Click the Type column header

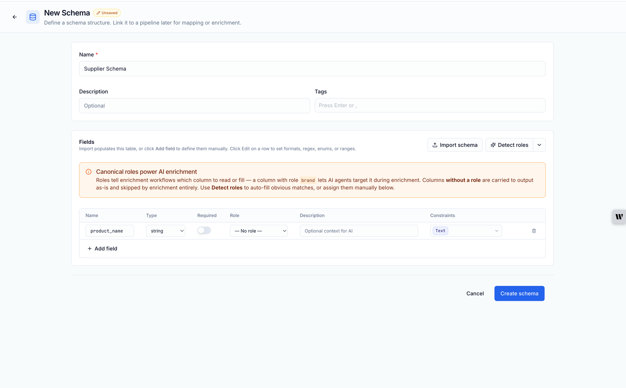point(151,216)
